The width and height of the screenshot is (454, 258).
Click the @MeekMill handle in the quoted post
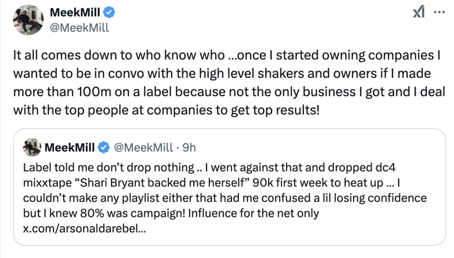click(143, 147)
